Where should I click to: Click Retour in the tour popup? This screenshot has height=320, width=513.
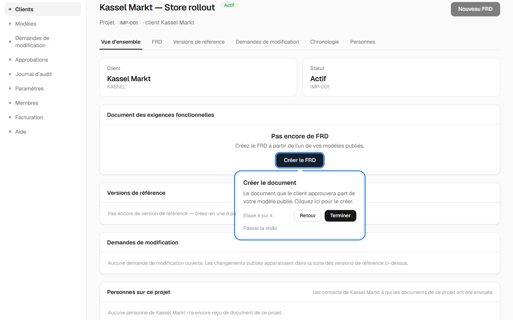(x=308, y=216)
